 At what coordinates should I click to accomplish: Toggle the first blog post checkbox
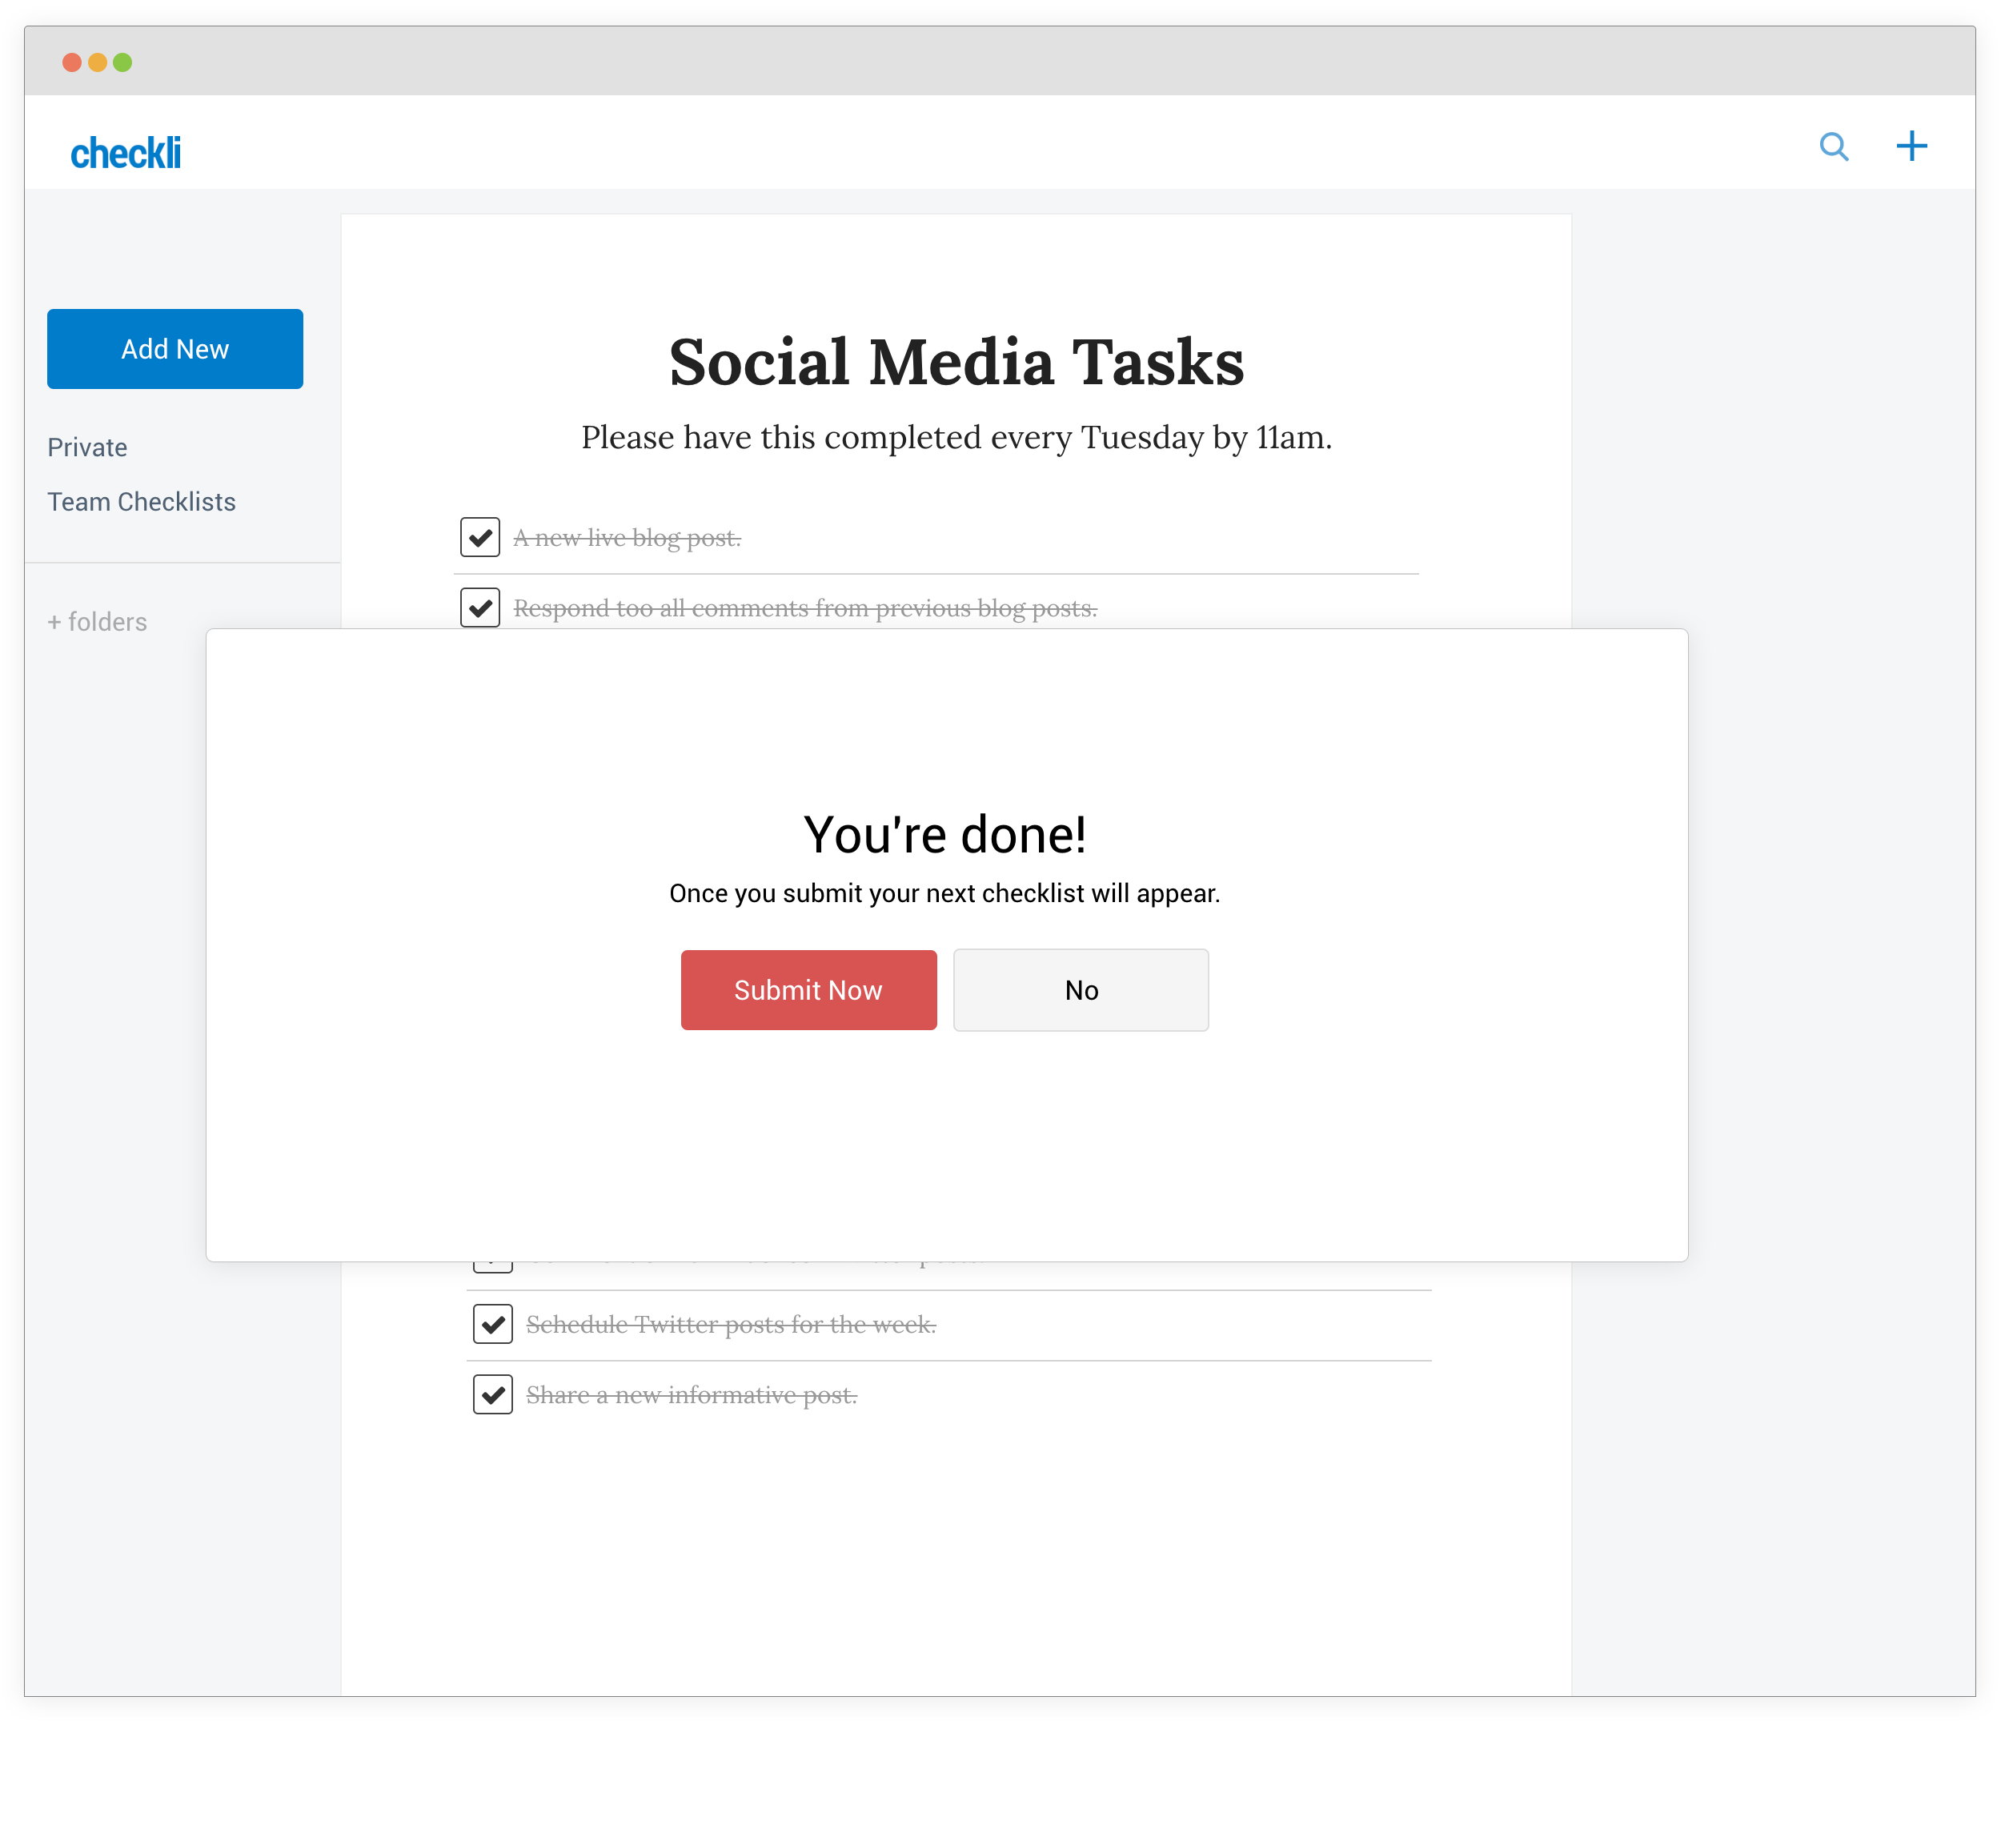point(484,537)
